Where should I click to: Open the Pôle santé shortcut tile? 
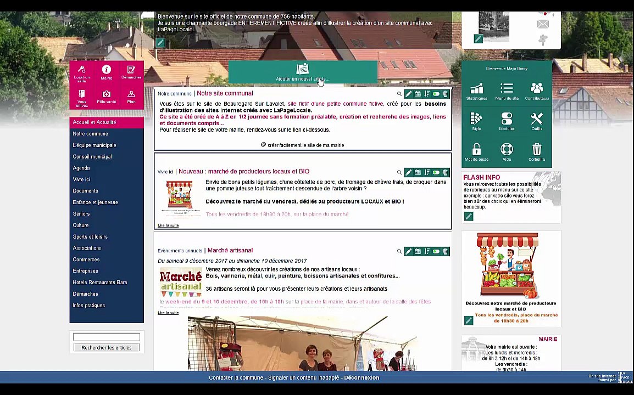pyautogui.click(x=107, y=97)
